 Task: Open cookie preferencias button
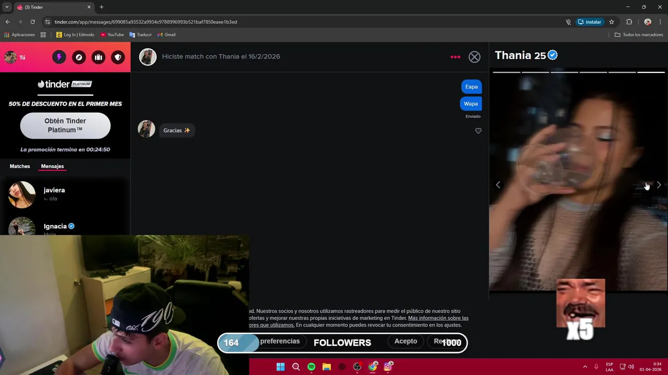(280, 341)
